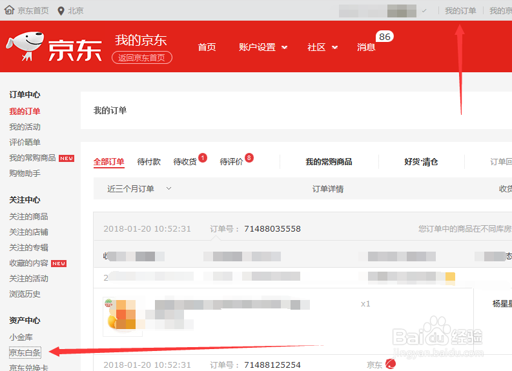
Task: Open 购物助手 in left sidebar
Action: coord(25,174)
